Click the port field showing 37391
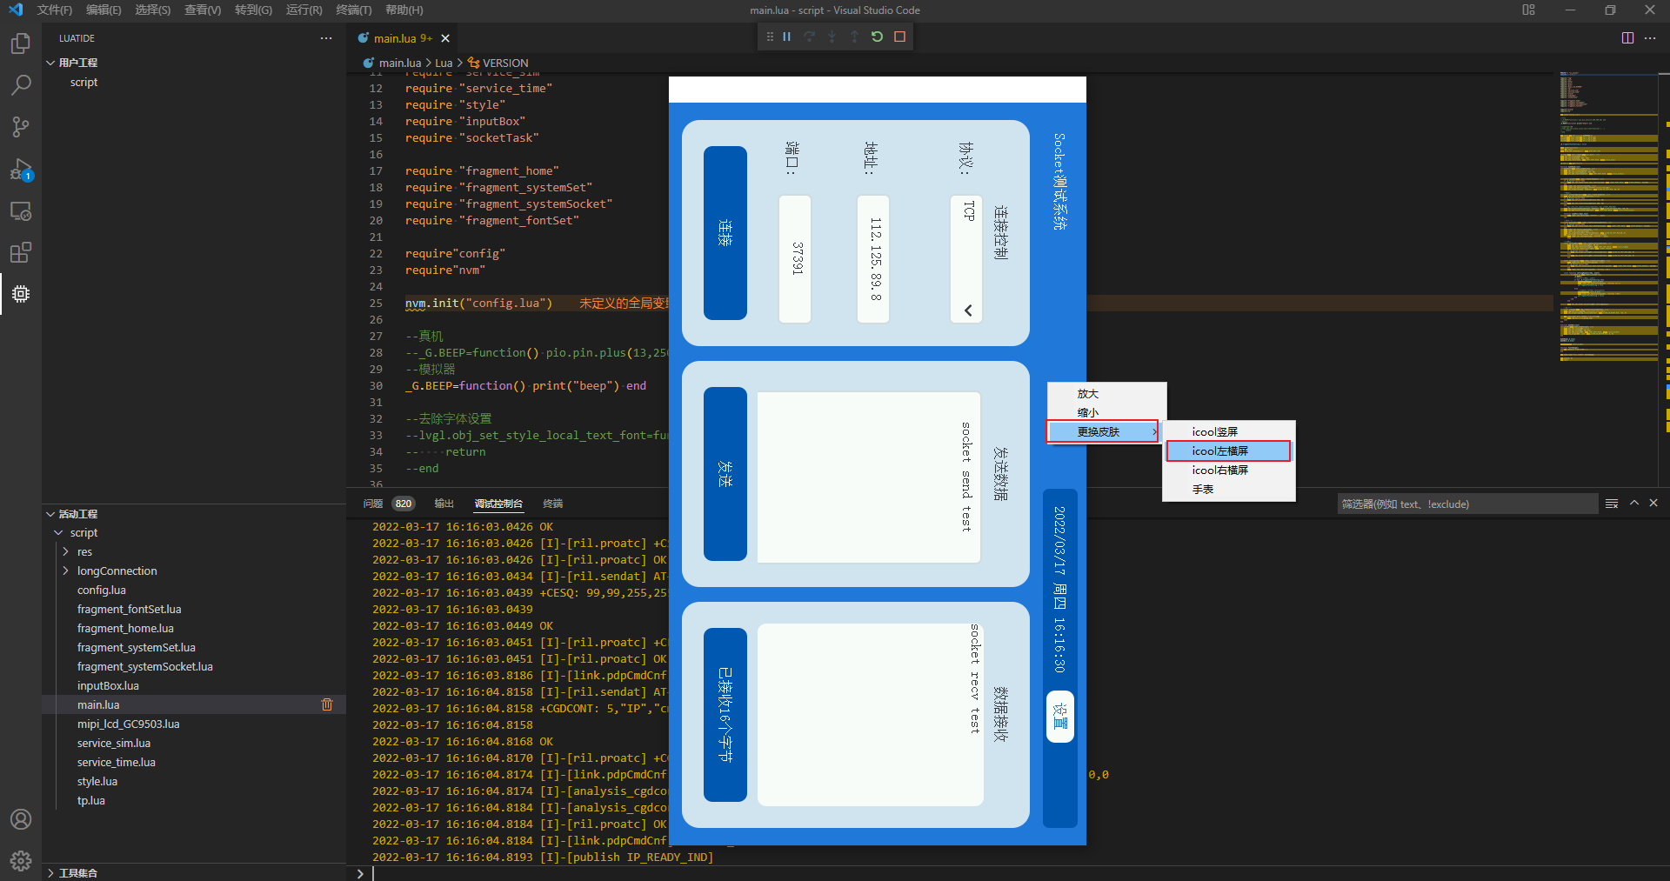 pyautogui.click(x=795, y=259)
